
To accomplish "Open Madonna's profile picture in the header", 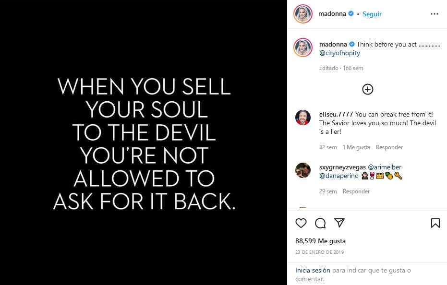I will click(x=303, y=14).
